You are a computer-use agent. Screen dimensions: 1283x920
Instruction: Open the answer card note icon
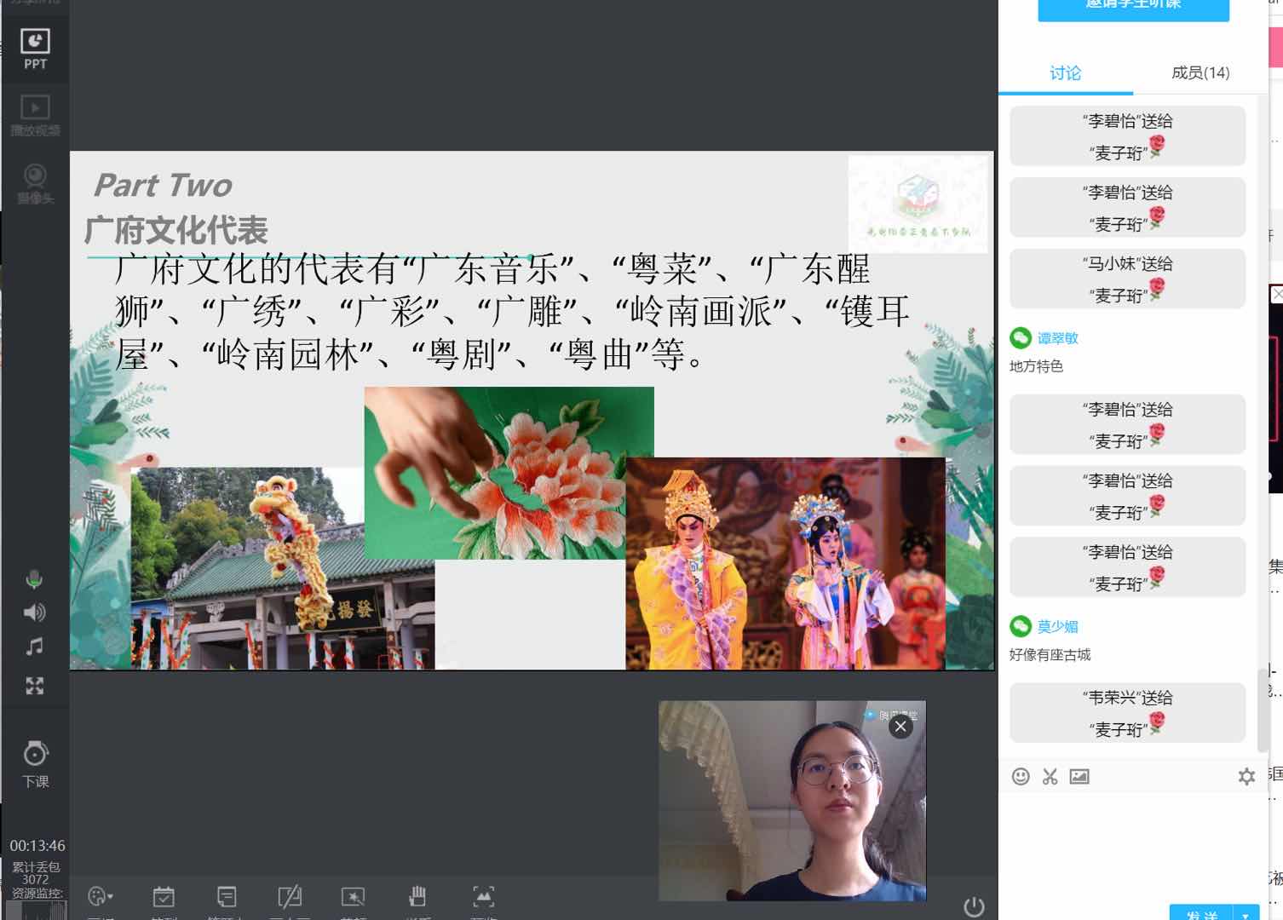pos(227,896)
